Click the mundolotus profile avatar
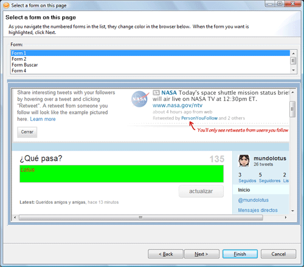The image size is (304, 267). coord(244,161)
